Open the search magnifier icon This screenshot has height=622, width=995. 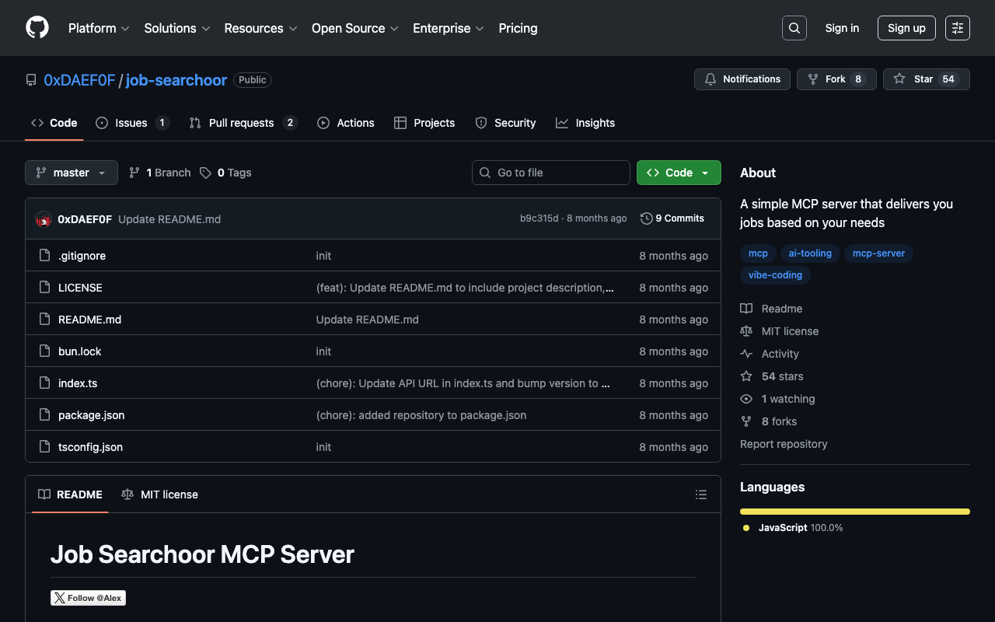[x=794, y=28]
